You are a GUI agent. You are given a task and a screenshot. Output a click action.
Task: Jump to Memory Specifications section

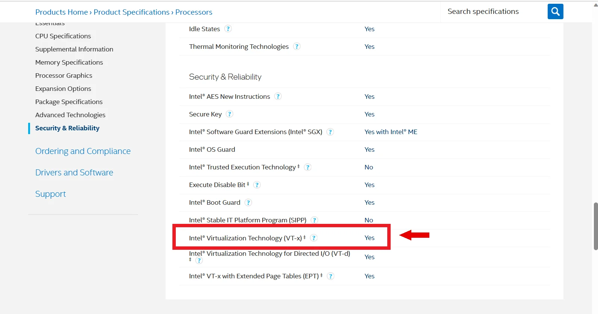pyautogui.click(x=69, y=62)
